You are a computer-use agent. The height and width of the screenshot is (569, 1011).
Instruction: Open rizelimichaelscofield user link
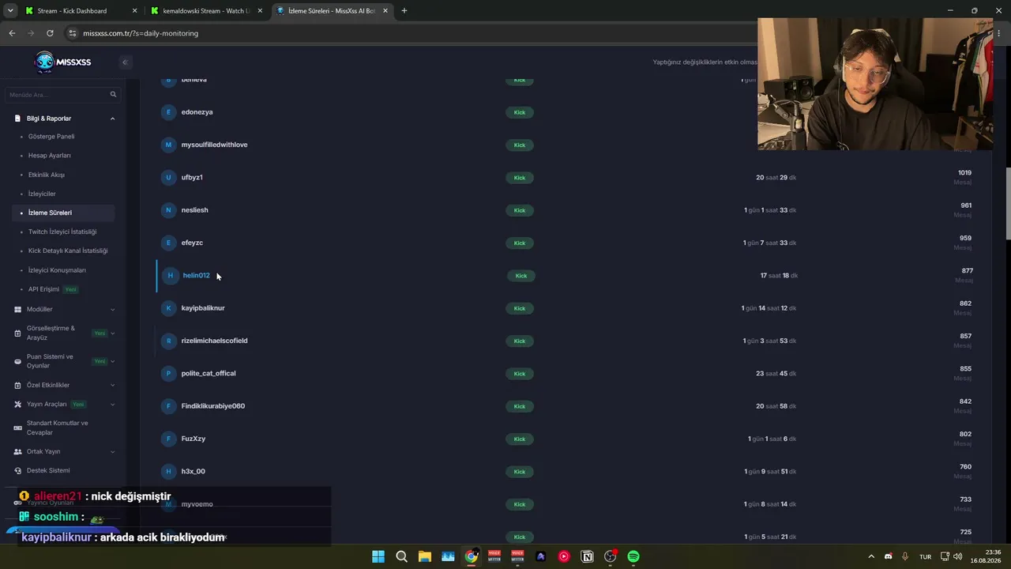click(x=215, y=341)
